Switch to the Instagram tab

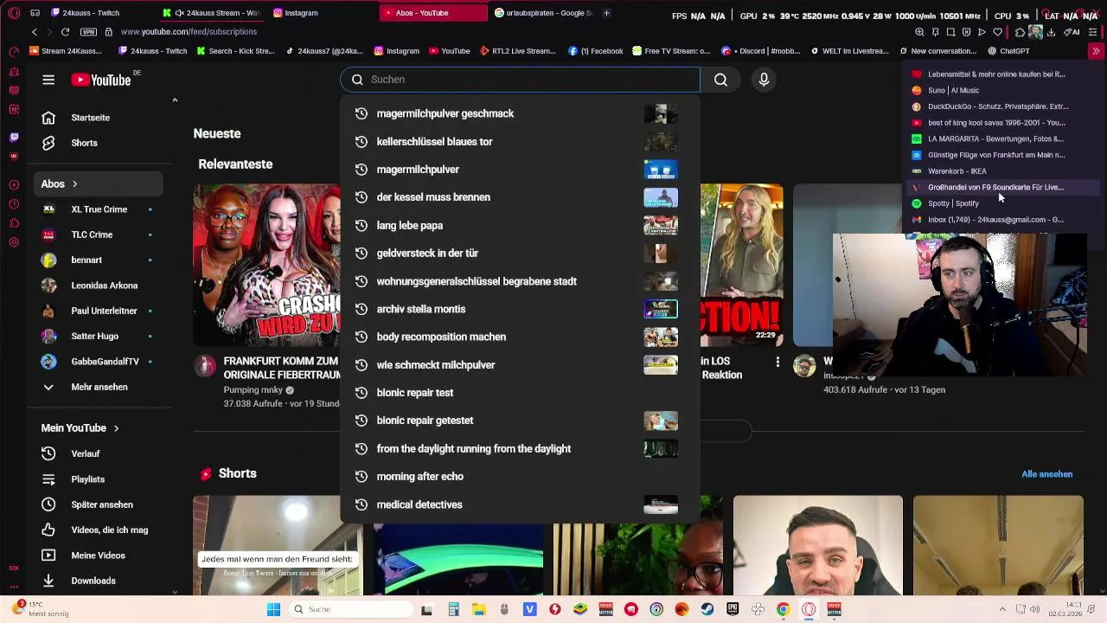click(320, 13)
